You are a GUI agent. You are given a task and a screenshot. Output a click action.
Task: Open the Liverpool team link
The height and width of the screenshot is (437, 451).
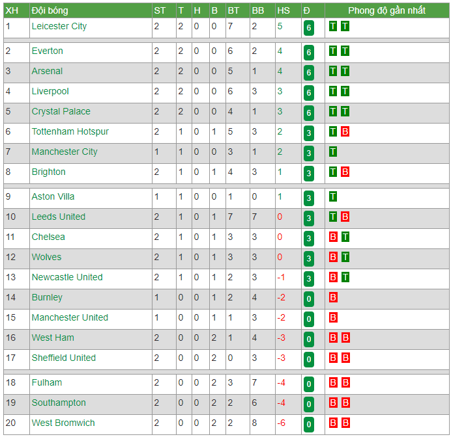[x=50, y=92]
